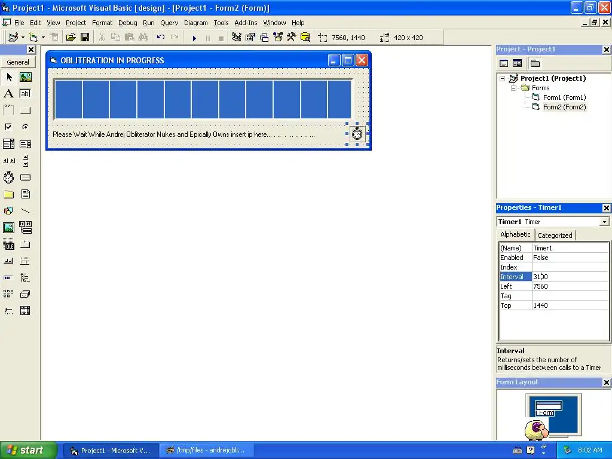The width and height of the screenshot is (612, 459).
Task: Open the File menu
Action: pos(19,23)
